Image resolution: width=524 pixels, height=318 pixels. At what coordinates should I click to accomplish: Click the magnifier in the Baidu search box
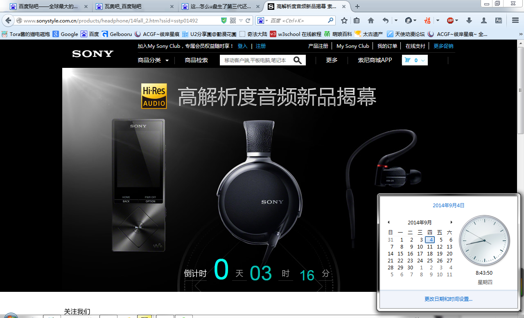pyautogui.click(x=331, y=20)
